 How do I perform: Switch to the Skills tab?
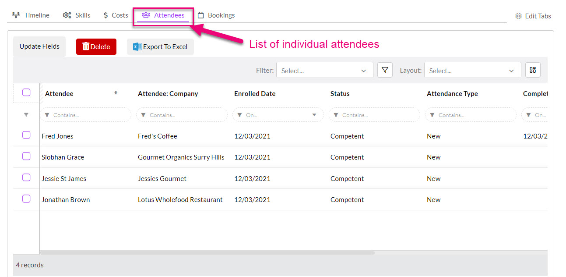77,15
